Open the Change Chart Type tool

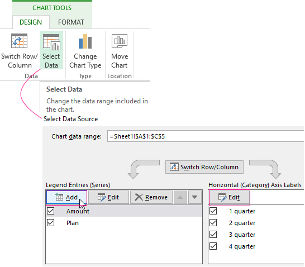(x=85, y=51)
